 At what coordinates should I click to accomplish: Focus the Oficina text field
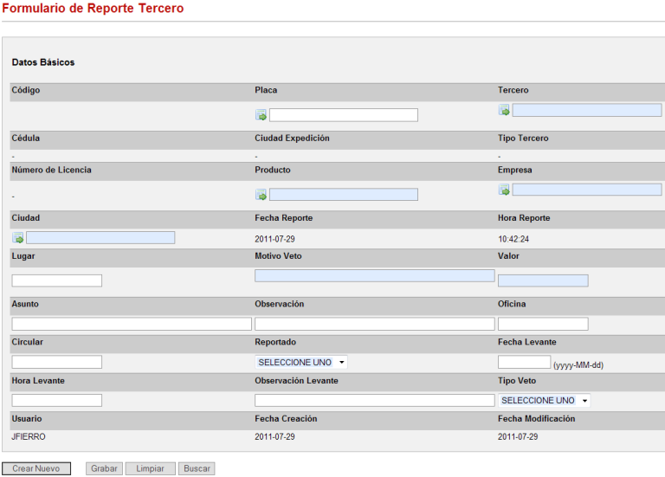pyautogui.click(x=543, y=324)
